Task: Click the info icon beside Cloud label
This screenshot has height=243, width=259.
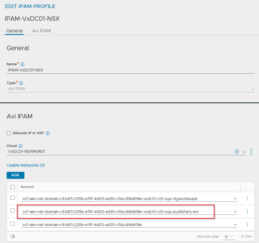Action: (21, 146)
